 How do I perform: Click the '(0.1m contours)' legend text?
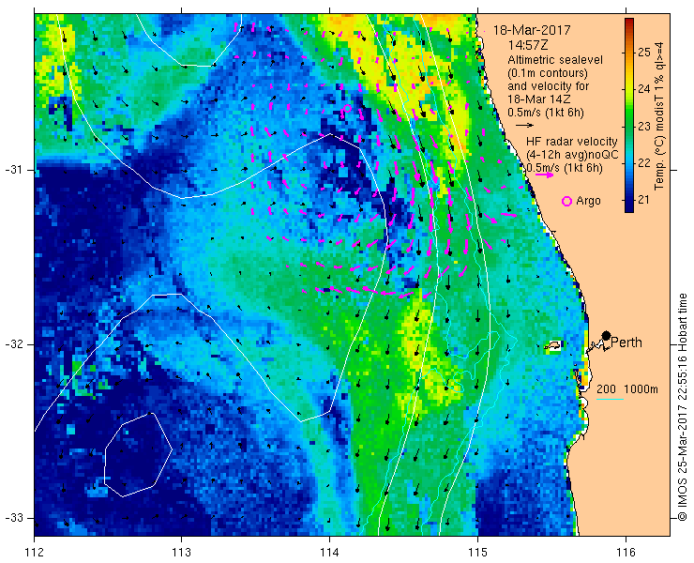tap(548, 72)
